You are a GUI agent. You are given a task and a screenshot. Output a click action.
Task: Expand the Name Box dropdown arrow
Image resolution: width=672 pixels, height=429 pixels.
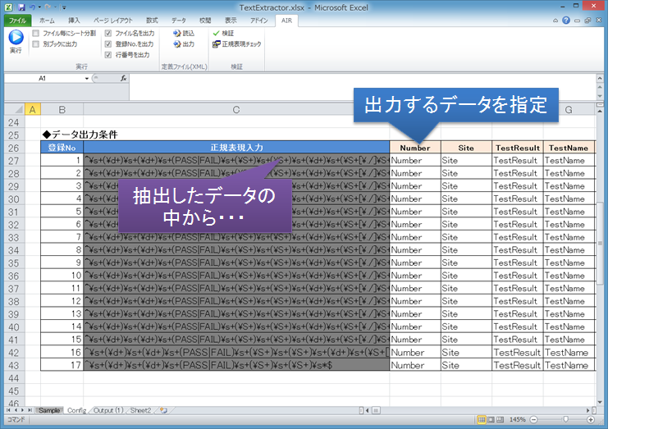88,78
